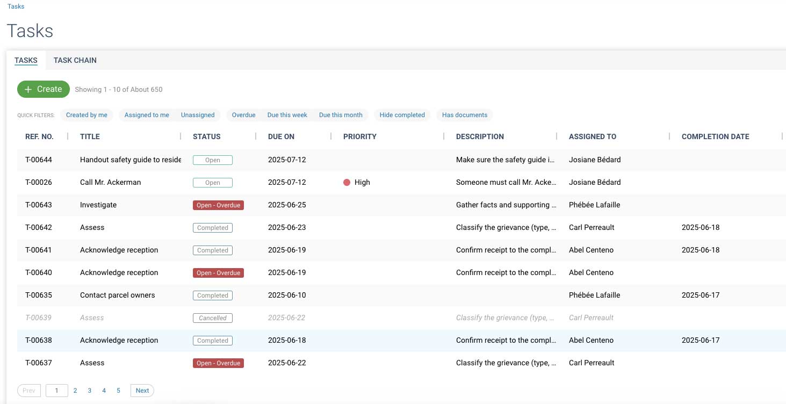Open the Tasks breadcrumb link

(16, 6)
